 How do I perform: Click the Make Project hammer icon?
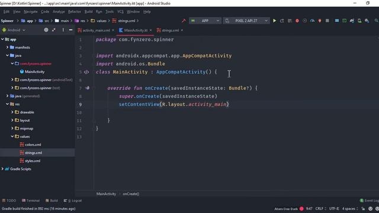184,21
